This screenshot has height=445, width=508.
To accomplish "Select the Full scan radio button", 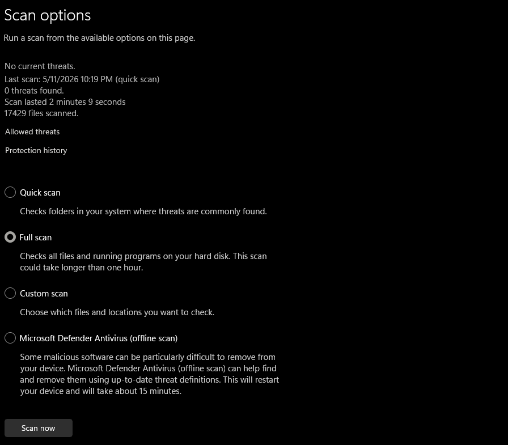I will [x=10, y=238].
